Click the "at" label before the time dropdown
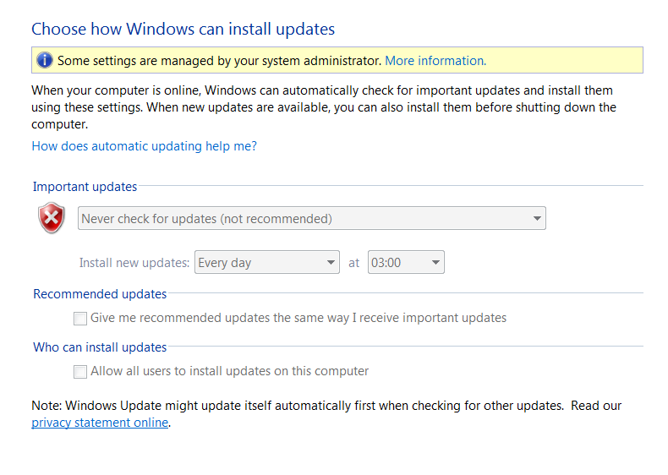Viewport: 668px width, 475px height. [x=354, y=263]
